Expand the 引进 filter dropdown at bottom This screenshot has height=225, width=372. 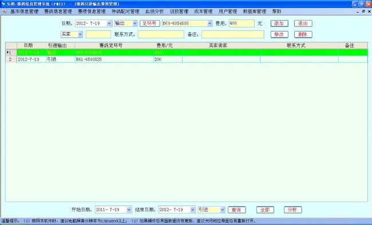pos(222,210)
